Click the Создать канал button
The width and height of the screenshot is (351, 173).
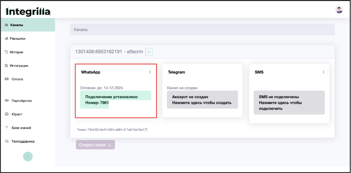(95, 145)
